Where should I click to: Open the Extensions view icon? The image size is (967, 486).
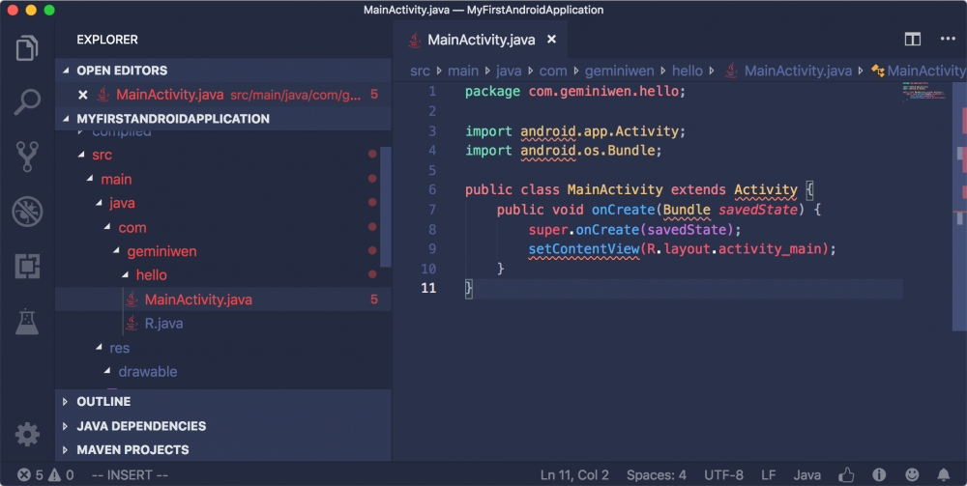click(x=27, y=266)
